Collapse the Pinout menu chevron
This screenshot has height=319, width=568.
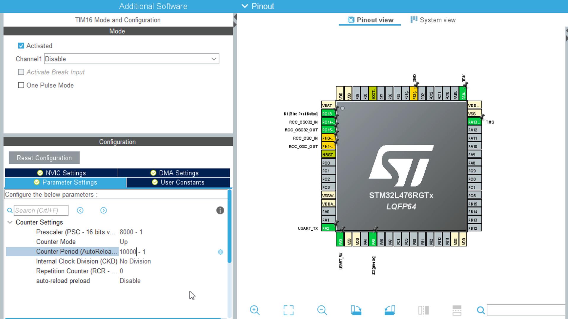(x=245, y=6)
